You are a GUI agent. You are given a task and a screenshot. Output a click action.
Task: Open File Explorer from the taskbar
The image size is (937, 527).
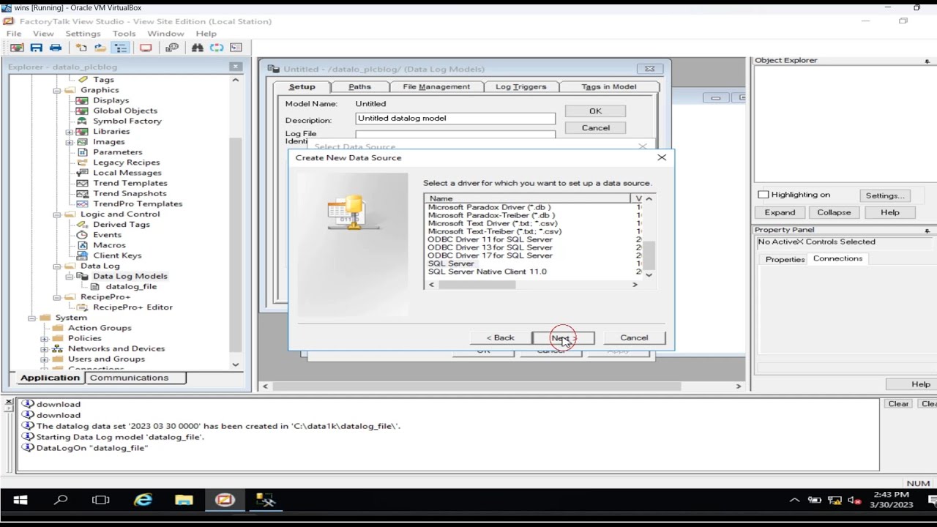click(x=184, y=501)
